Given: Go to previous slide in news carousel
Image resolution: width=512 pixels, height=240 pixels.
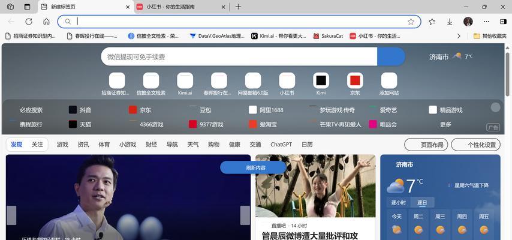Looking at the screenshot, I should pos(11,215).
